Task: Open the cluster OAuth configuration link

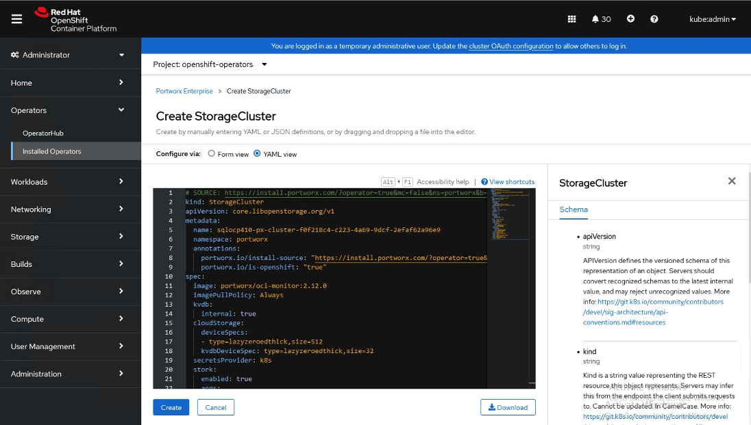Action: coord(512,45)
